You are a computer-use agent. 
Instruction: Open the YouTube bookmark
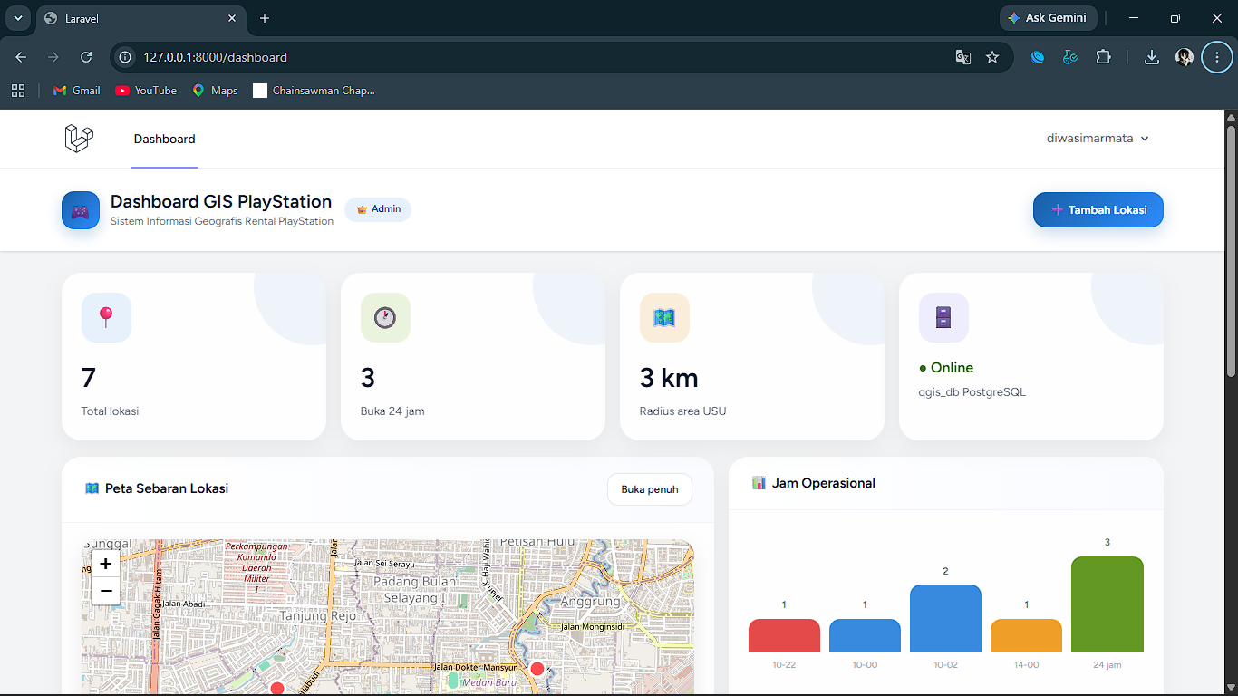coord(146,91)
